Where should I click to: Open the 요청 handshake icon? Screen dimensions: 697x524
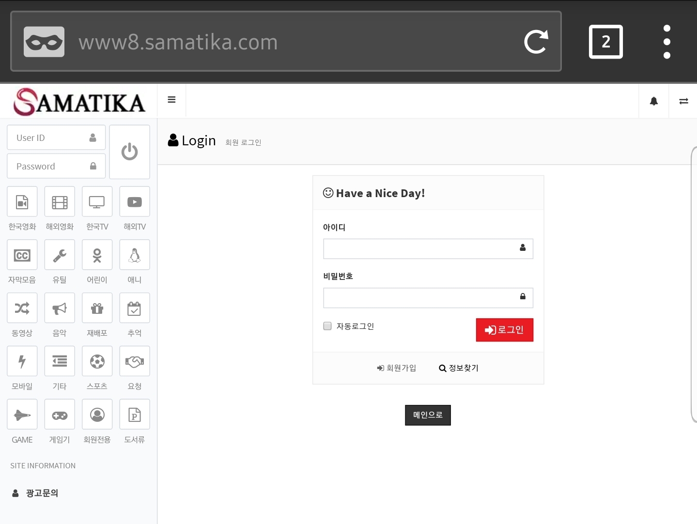click(x=135, y=361)
